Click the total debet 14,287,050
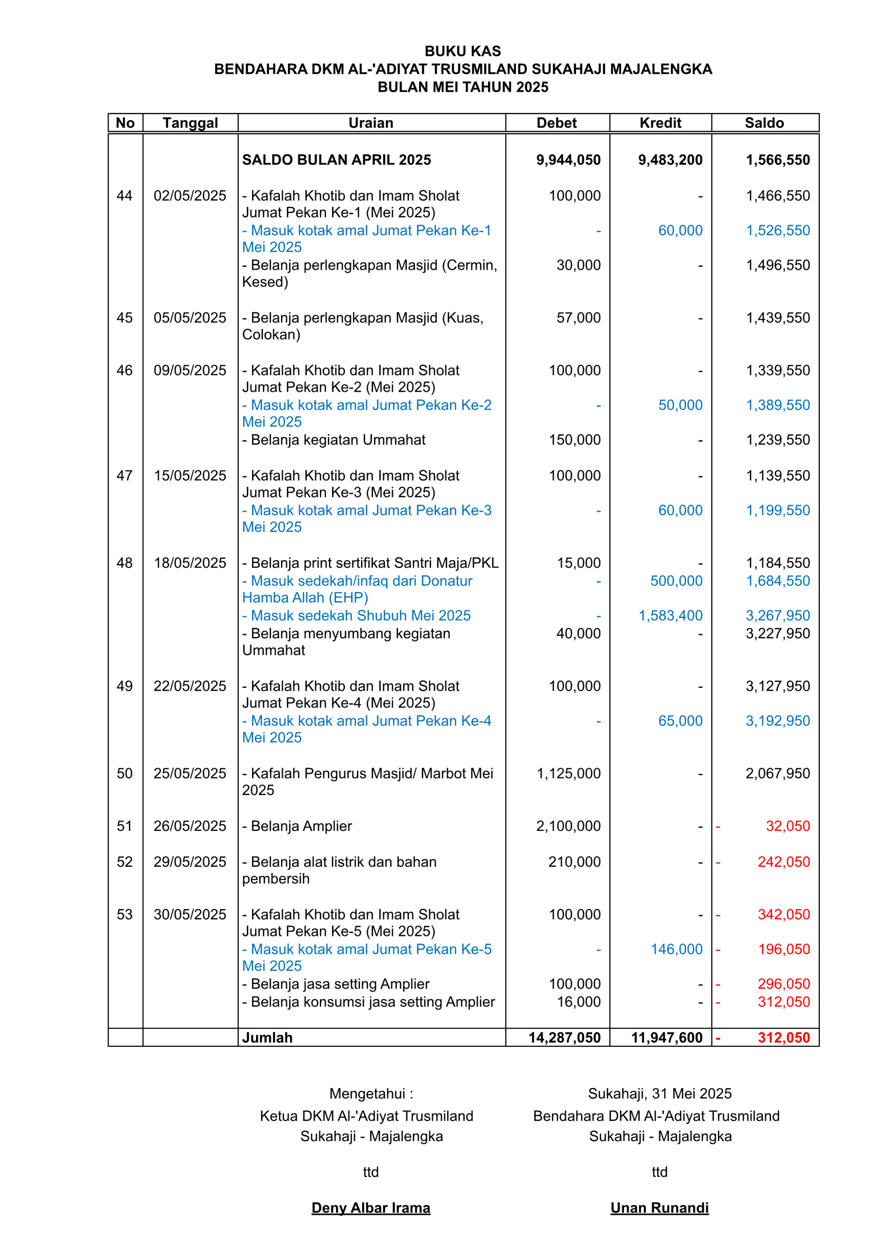 564,1037
